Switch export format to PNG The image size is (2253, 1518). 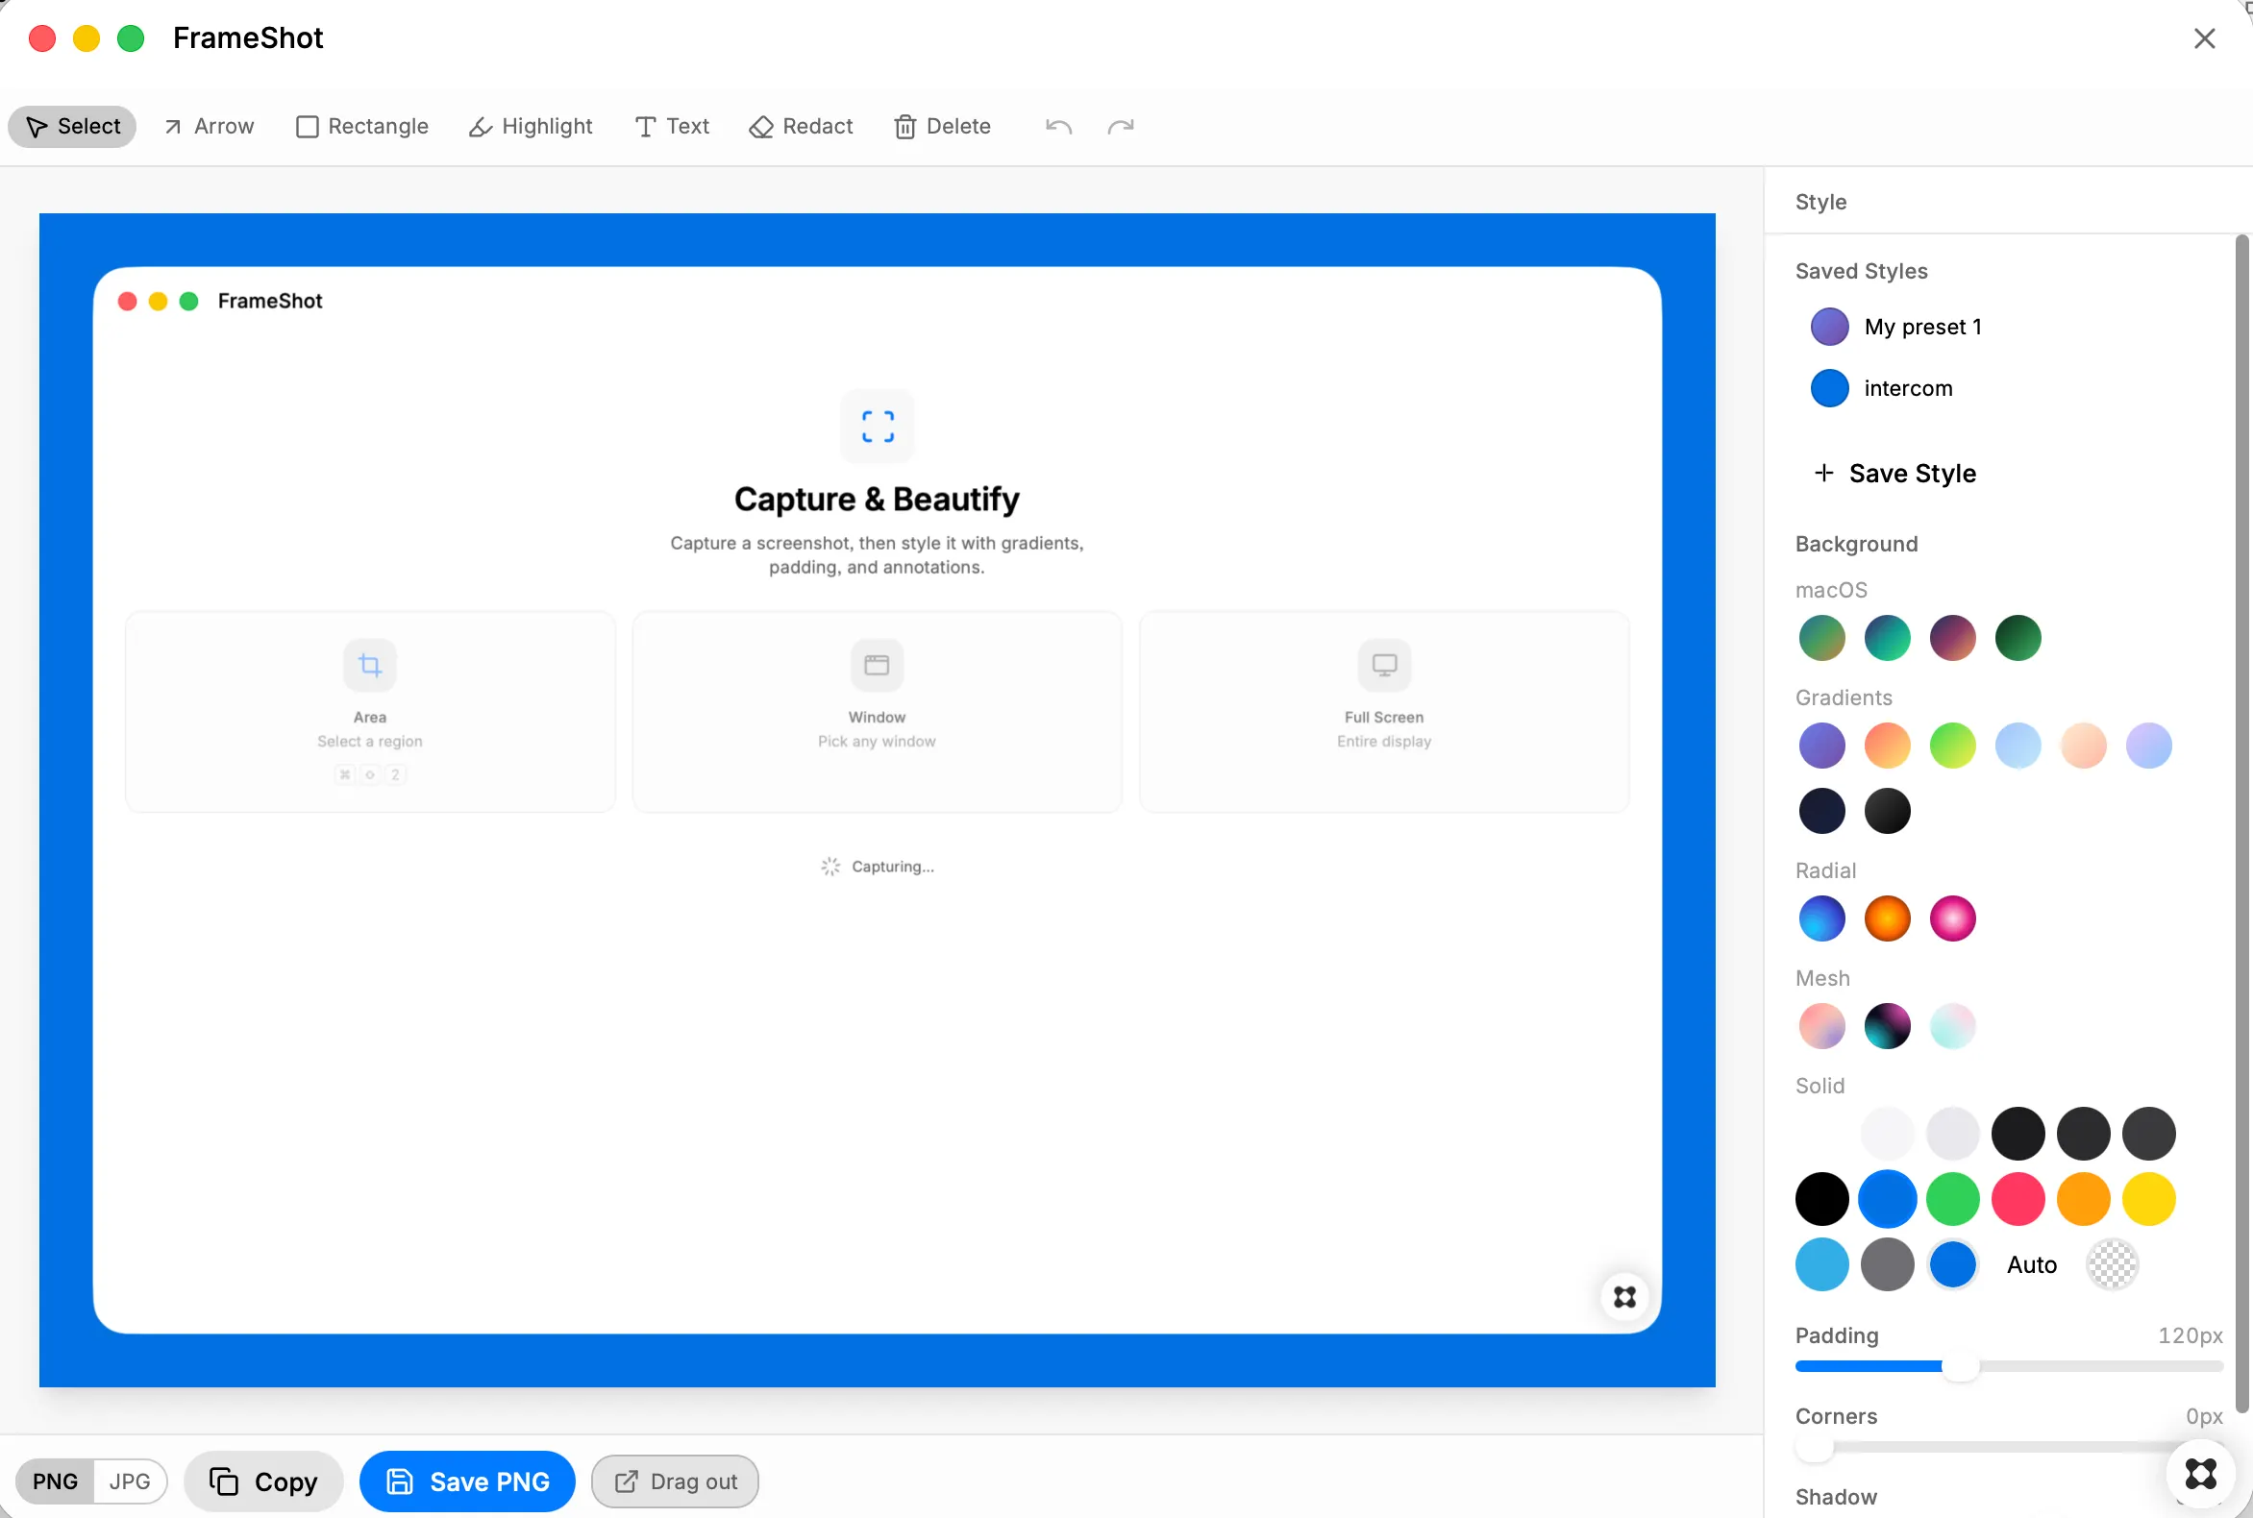pos(55,1481)
